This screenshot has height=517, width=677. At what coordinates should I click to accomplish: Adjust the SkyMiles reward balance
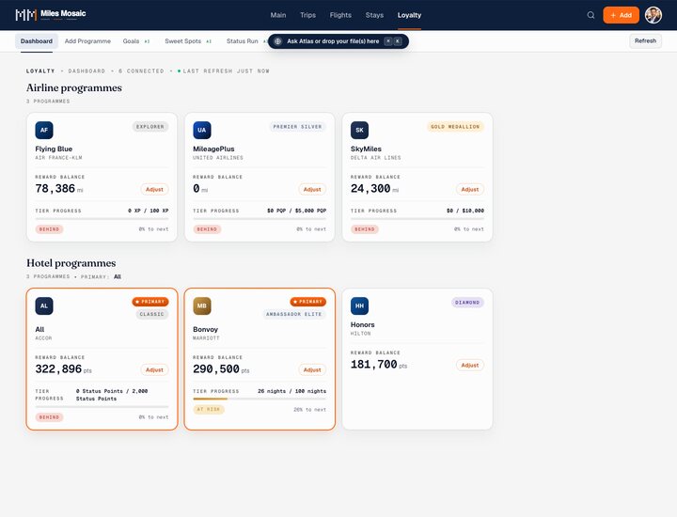(x=470, y=189)
